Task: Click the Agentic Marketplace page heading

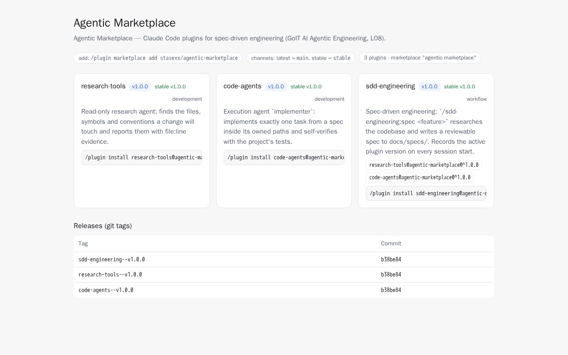Action: click(125, 23)
